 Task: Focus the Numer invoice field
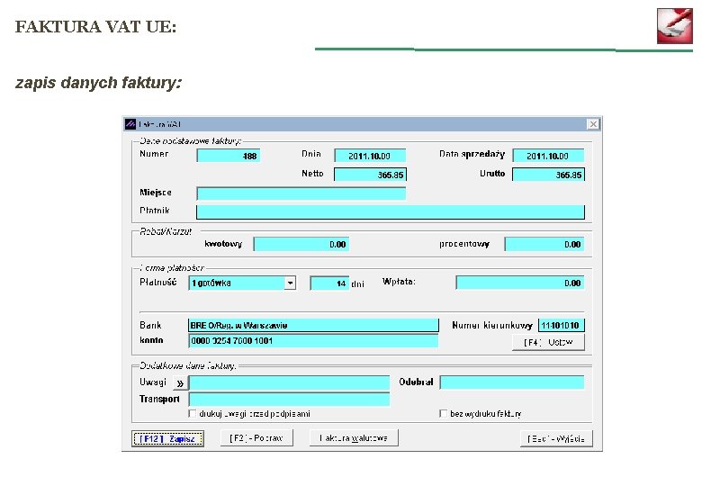click(x=229, y=156)
